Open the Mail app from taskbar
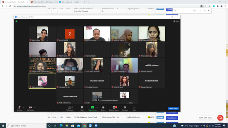The image size is (228, 128). coord(78,126)
